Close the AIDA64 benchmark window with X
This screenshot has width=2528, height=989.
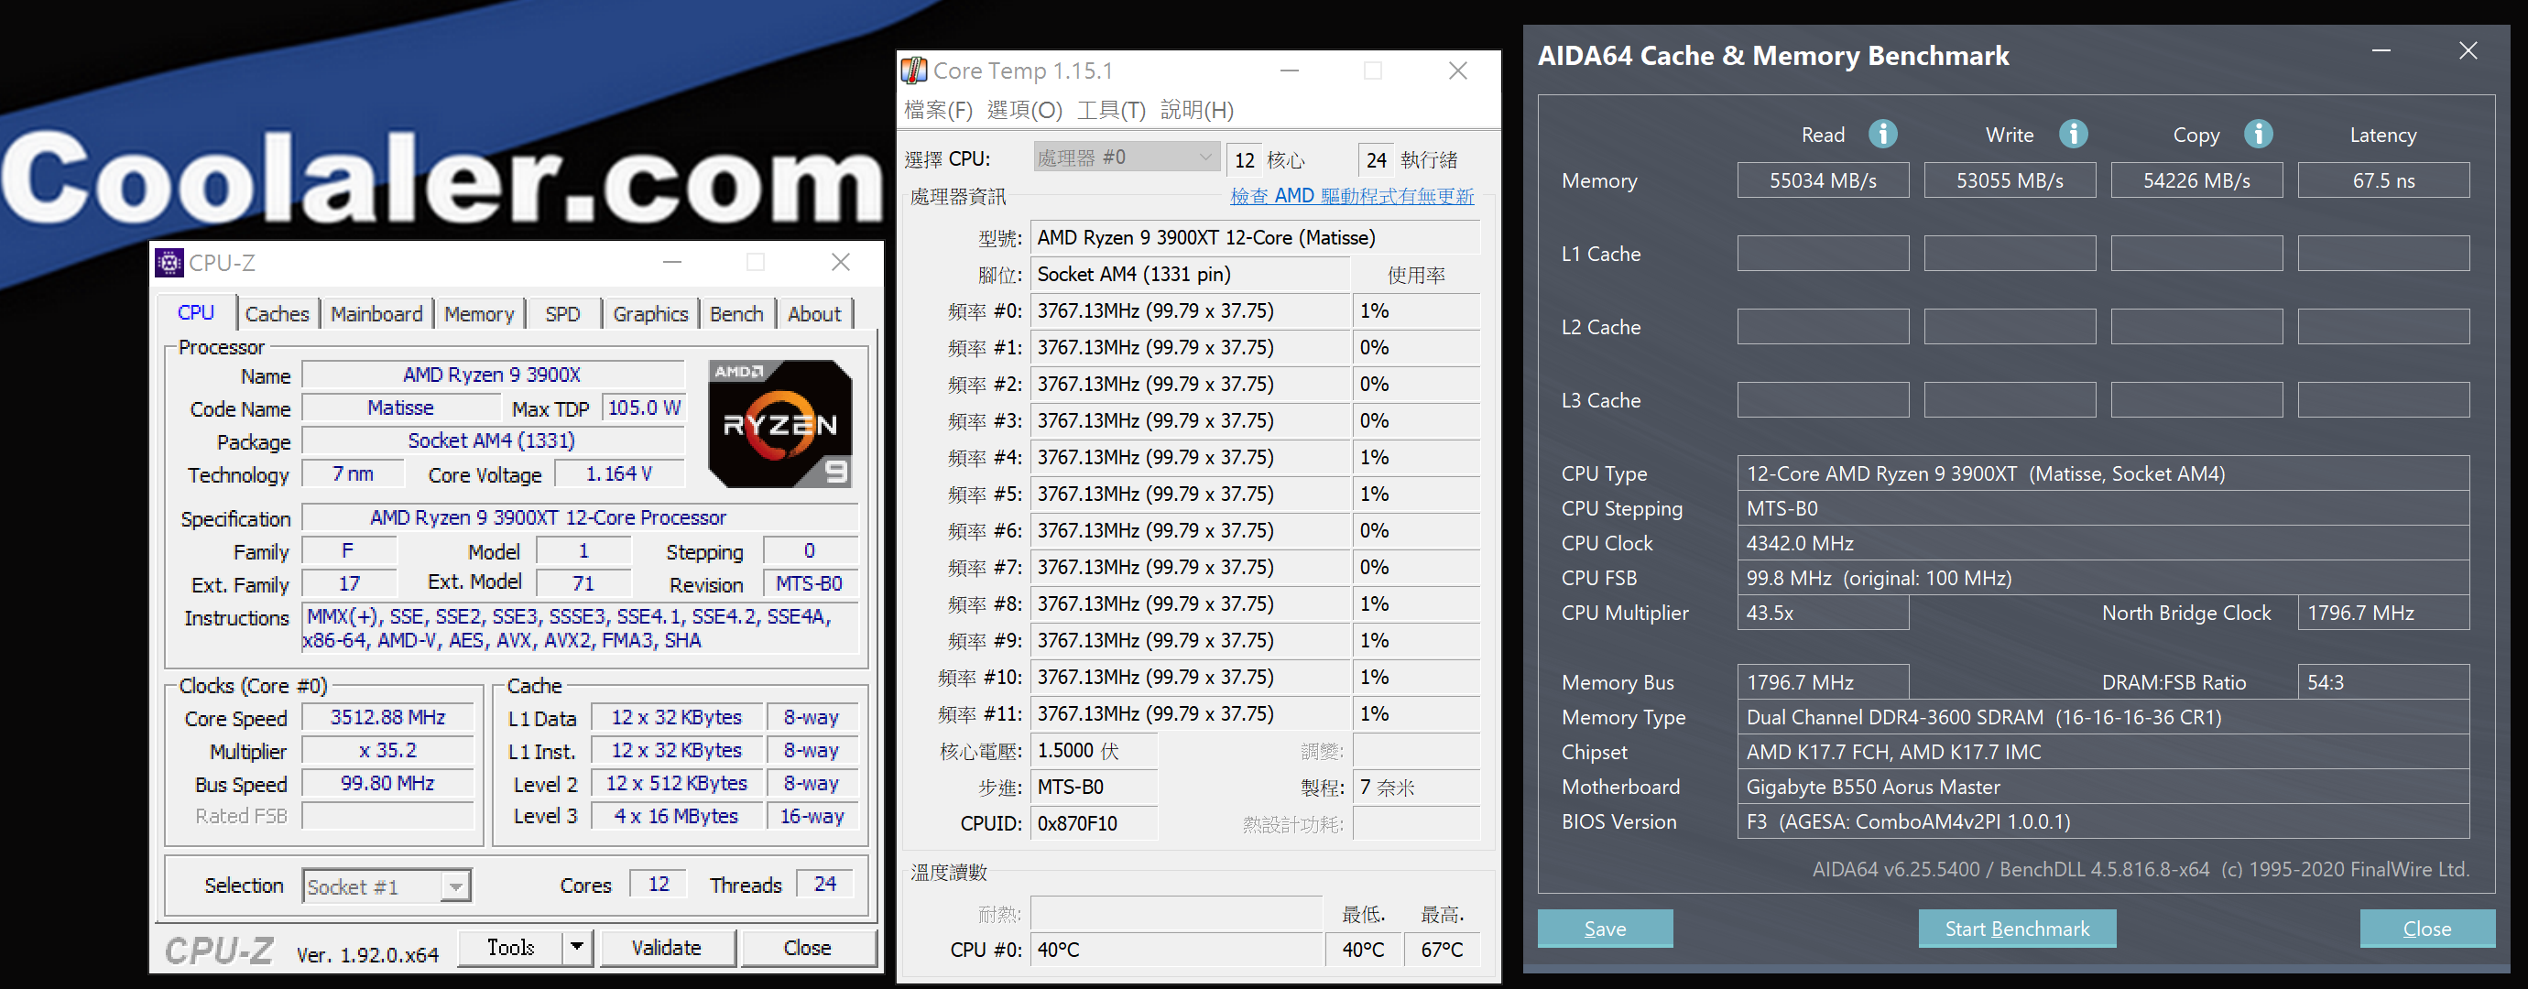2468,51
